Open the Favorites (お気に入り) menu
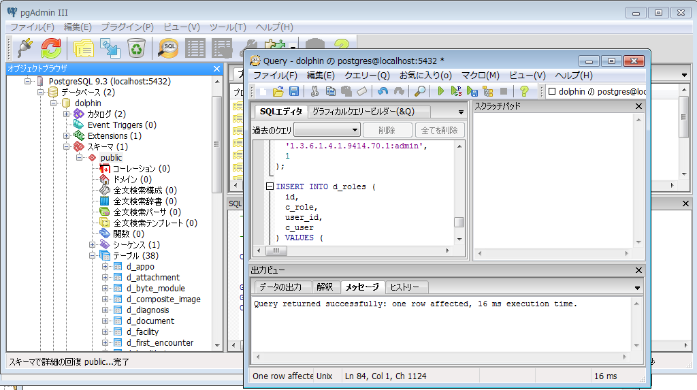 (x=425, y=76)
